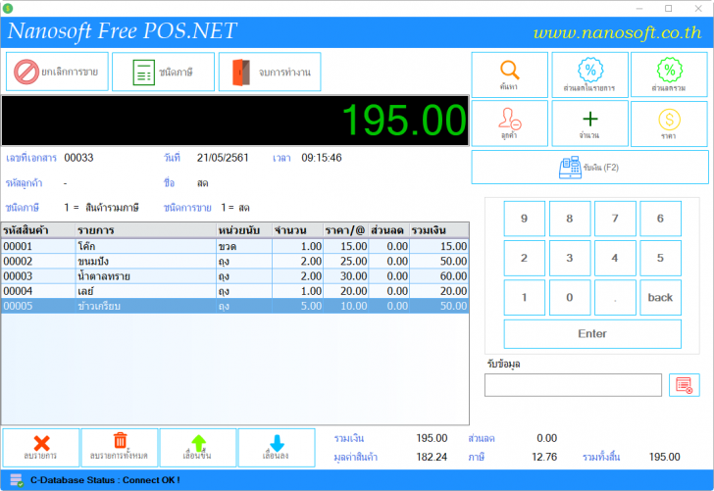714x491 pixels.
Task: Click the tax amount 12.76
Action: point(544,457)
